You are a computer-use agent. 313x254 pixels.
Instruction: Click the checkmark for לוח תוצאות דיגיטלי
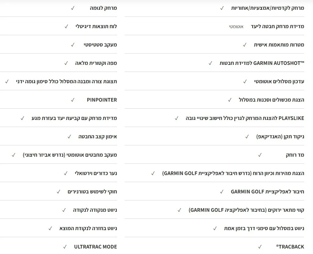tap(66, 26)
